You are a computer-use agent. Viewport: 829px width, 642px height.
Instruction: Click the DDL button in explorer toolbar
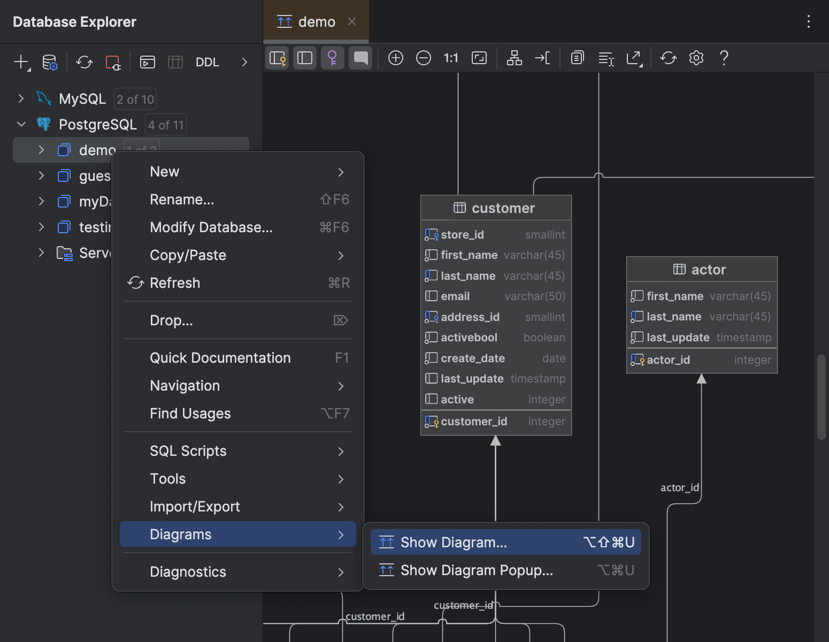pos(207,62)
